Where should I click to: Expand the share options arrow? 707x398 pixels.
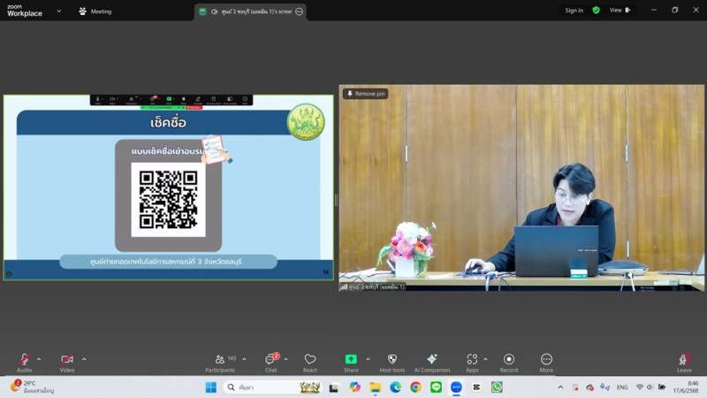tap(368, 359)
